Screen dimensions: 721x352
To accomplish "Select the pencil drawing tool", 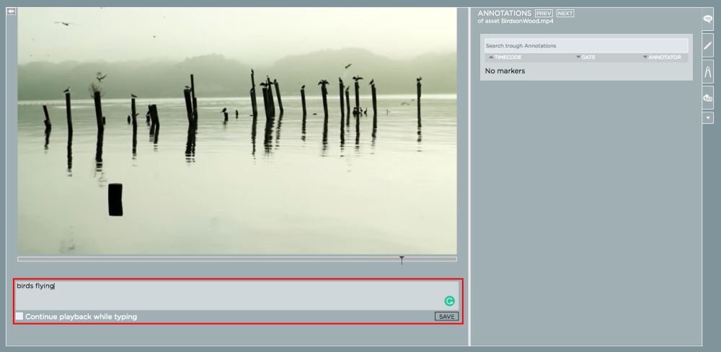I will click(708, 45).
